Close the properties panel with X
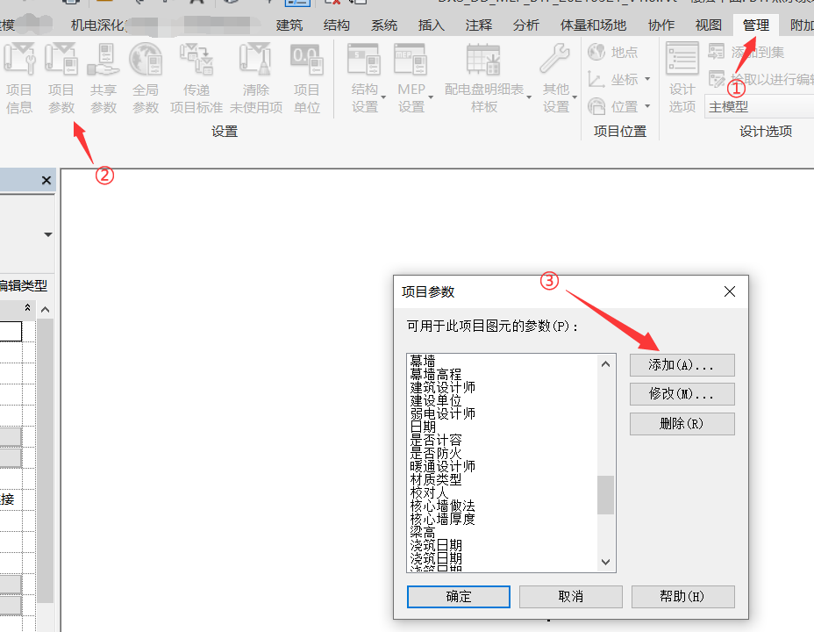Image resolution: width=814 pixels, height=632 pixels. [46, 180]
